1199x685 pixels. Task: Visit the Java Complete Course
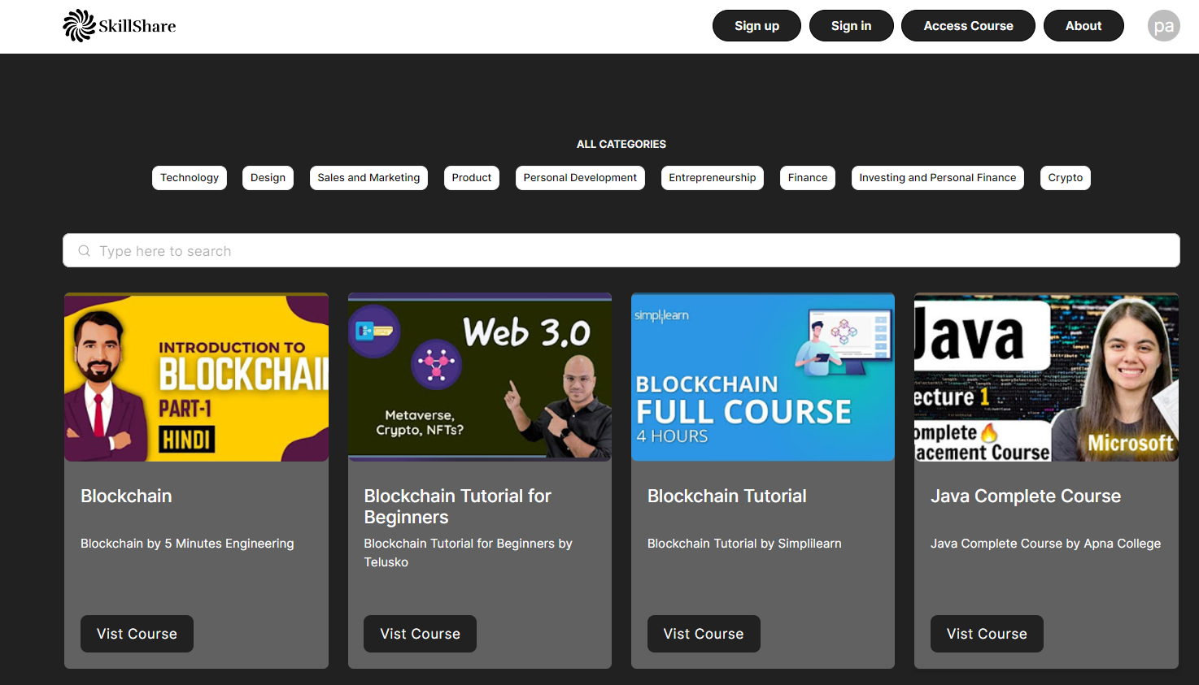pos(987,634)
